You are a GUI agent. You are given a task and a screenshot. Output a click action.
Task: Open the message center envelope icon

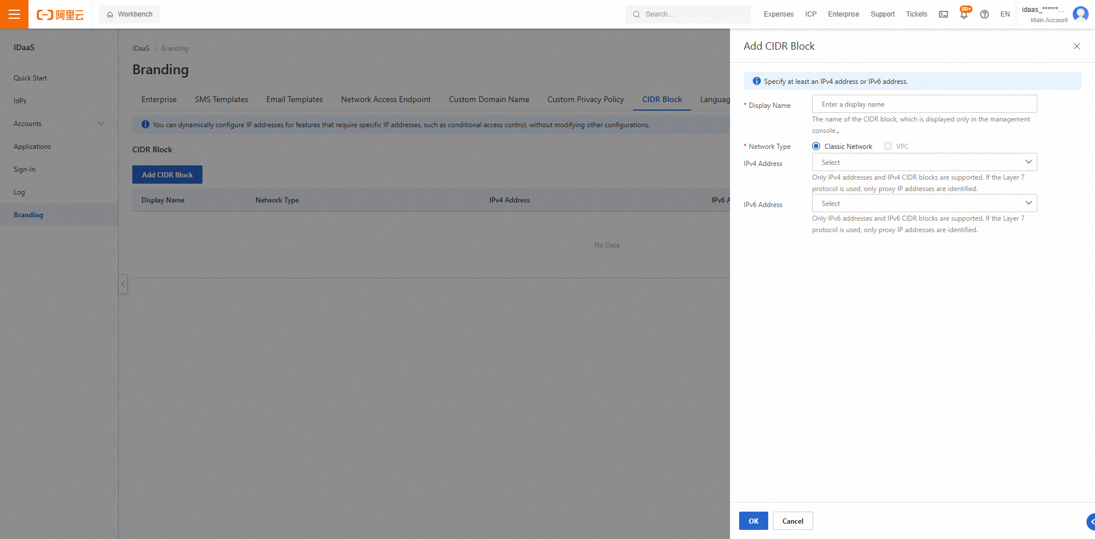943,14
